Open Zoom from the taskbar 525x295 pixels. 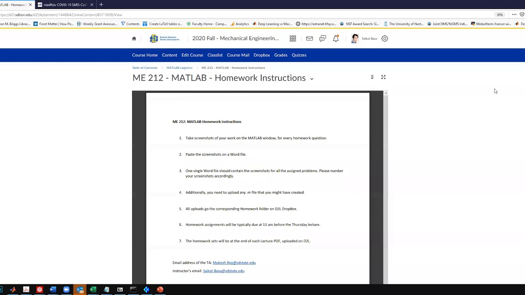point(66,290)
